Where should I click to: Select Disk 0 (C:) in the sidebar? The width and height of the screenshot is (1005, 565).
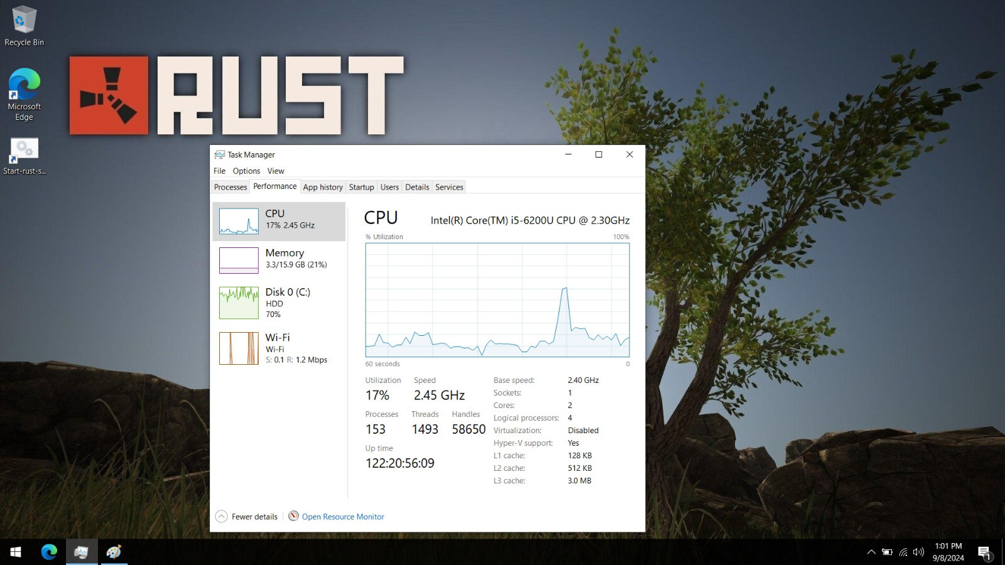click(x=279, y=303)
